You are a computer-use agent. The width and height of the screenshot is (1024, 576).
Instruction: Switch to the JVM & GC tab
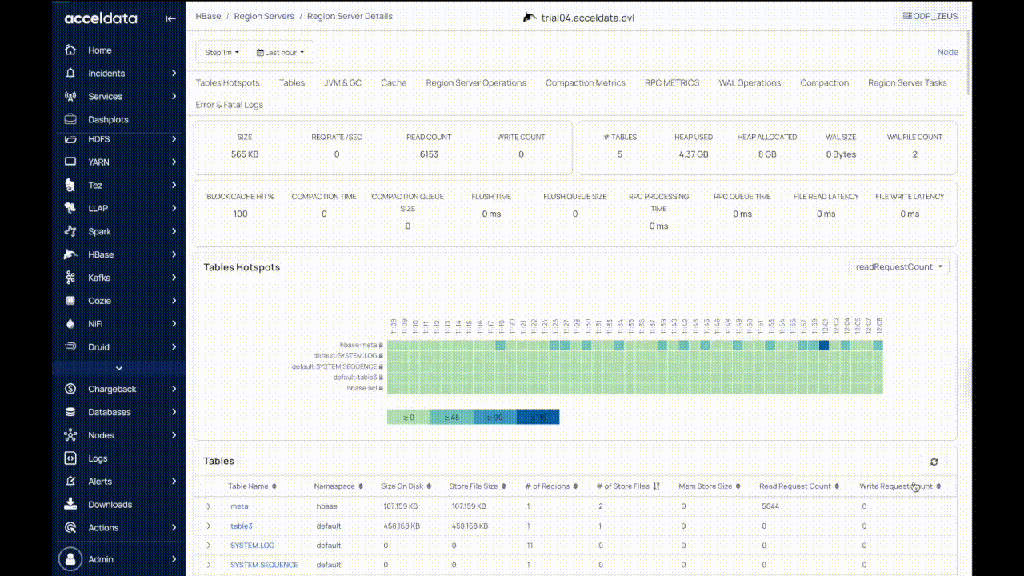342,83
